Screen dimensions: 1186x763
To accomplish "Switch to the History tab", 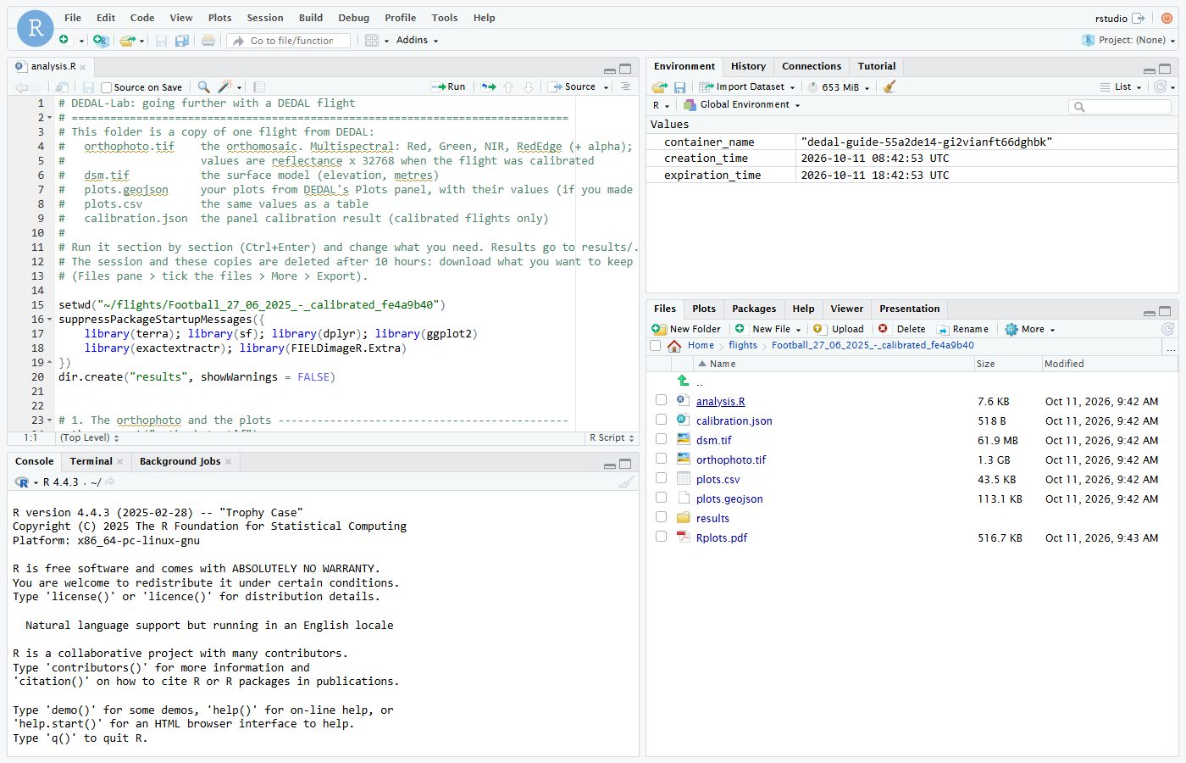I will point(748,66).
